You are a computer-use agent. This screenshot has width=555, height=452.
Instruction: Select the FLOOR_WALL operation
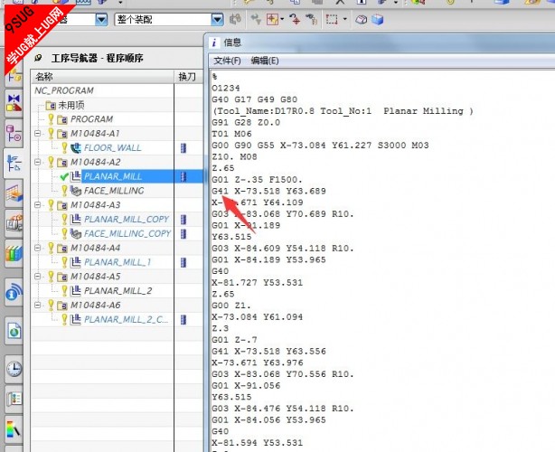click(x=113, y=148)
